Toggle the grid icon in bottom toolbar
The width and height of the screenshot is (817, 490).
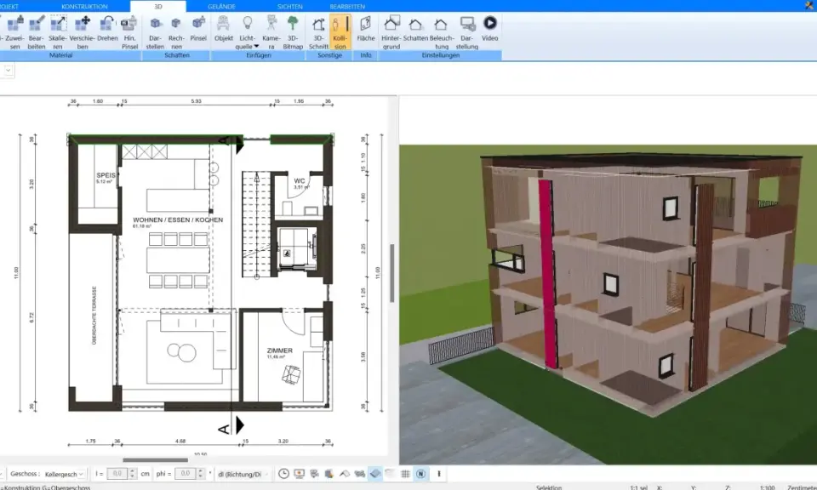coord(405,473)
